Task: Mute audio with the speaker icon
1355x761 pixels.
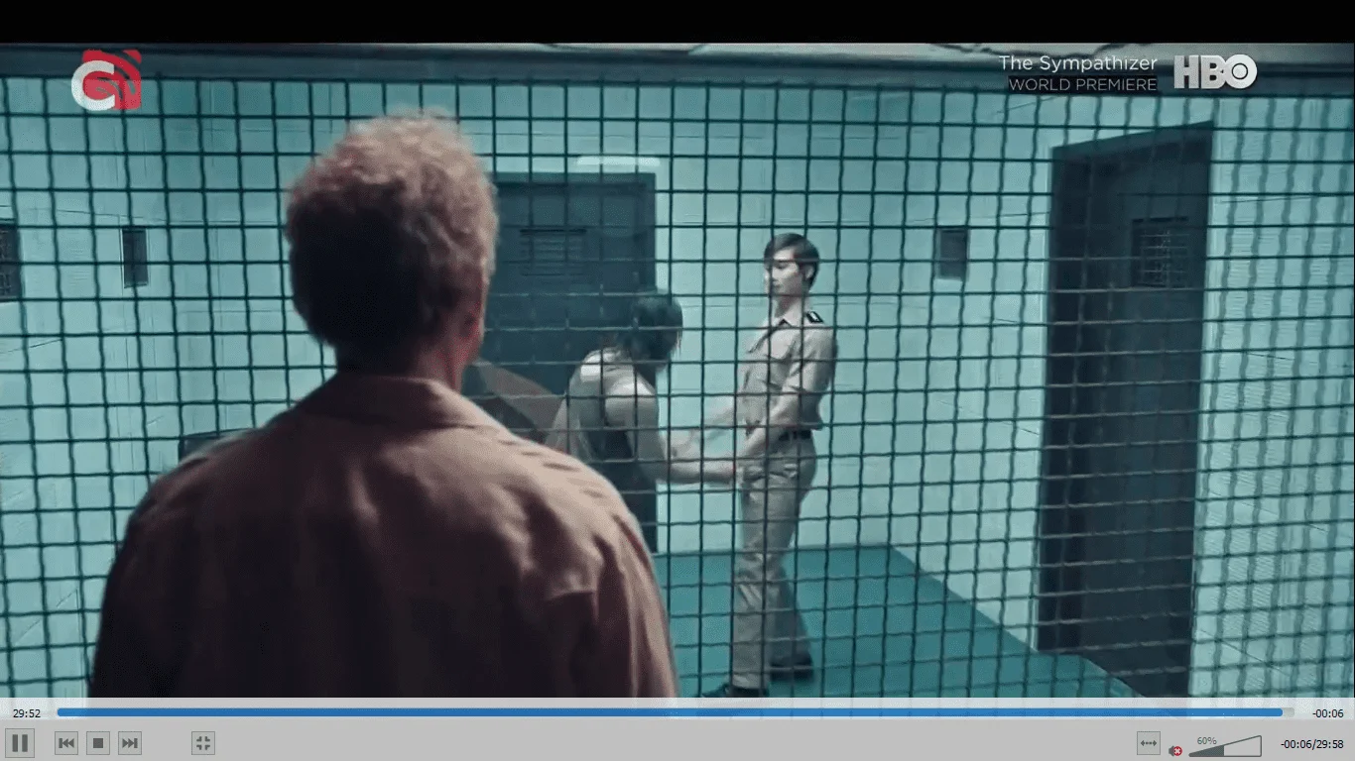Action: [1176, 750]
